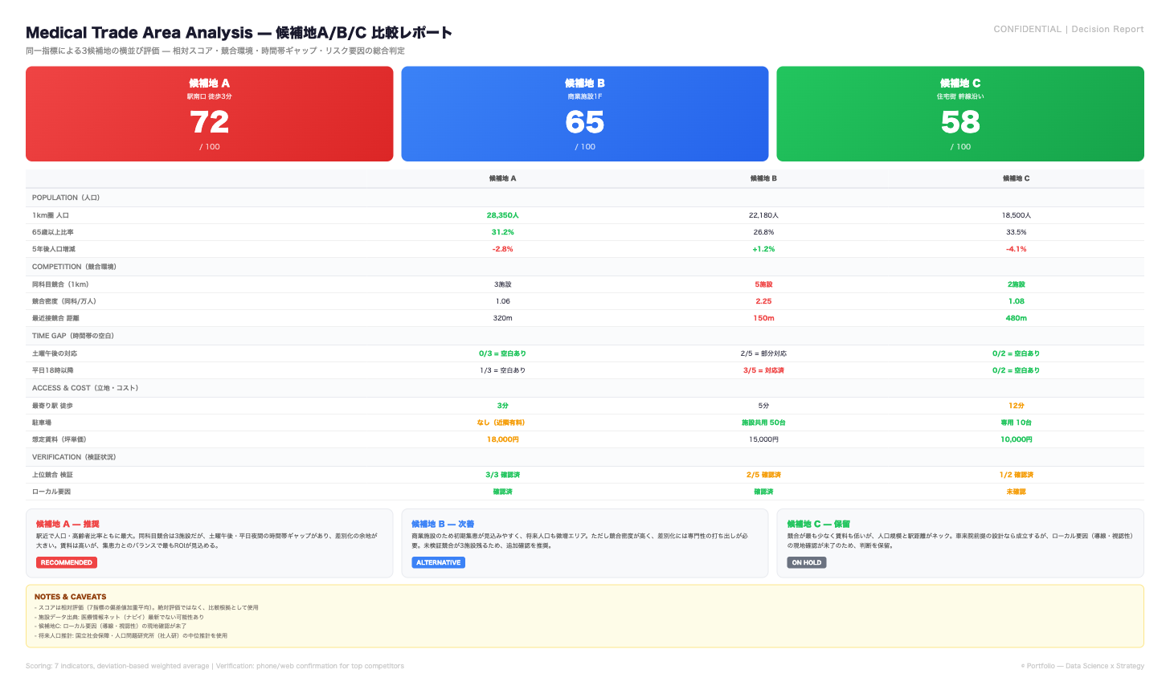Click the 候補地 B — 次善 summary heading
The image size is (1170, 690).
click(443, 524)
